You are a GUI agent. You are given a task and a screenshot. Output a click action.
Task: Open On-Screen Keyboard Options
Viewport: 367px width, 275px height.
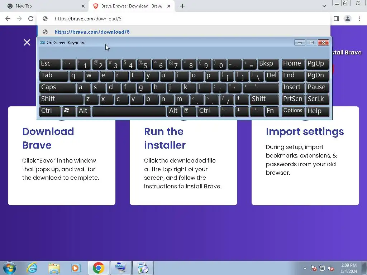293,111
